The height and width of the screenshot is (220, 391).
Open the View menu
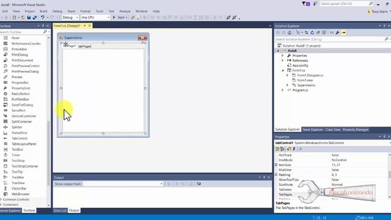[x=16, y=11]
